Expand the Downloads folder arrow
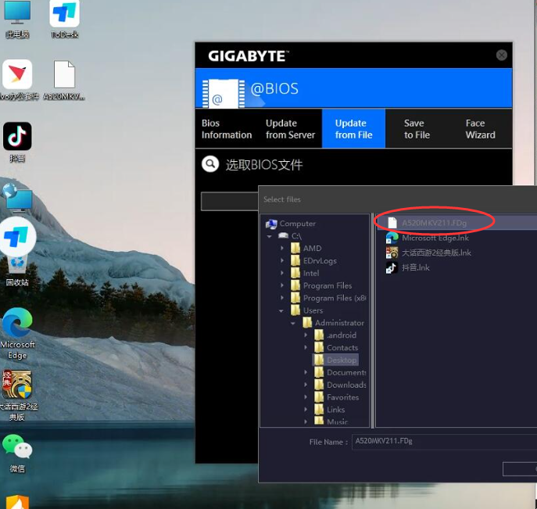 tap(306, 385)
